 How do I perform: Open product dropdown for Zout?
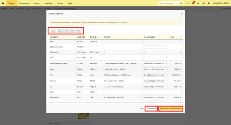click(155, 57)
